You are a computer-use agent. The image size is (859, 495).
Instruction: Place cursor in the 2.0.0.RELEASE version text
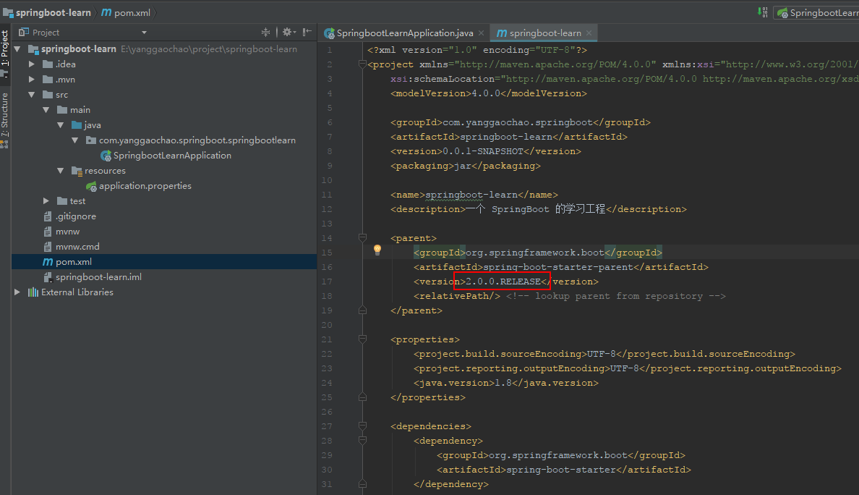point(503,282)
